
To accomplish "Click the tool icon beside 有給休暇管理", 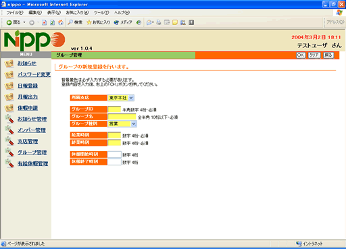I will pos(9,163).
